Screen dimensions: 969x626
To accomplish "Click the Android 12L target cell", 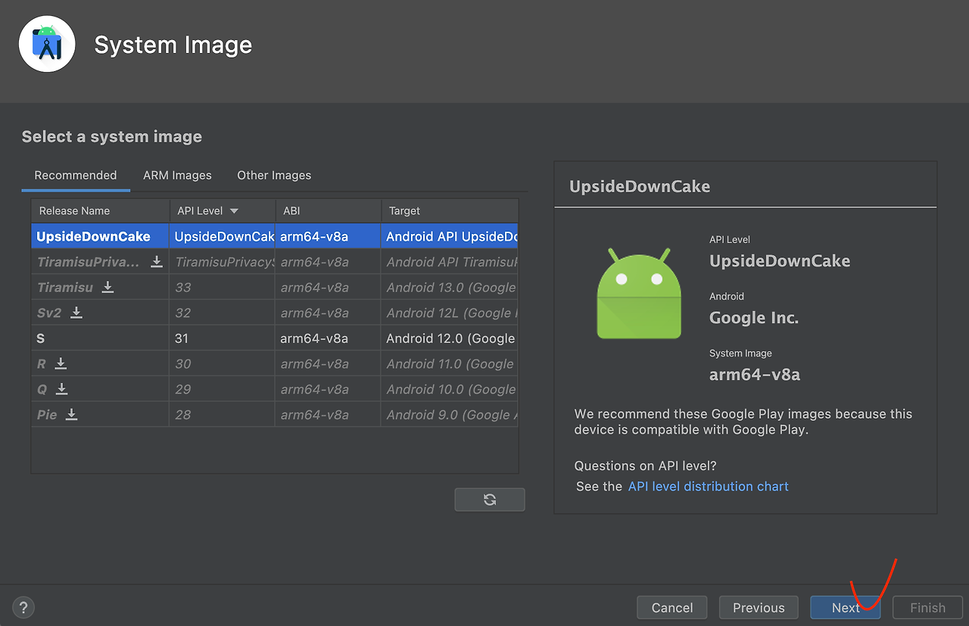I will [x=450, y=313].
